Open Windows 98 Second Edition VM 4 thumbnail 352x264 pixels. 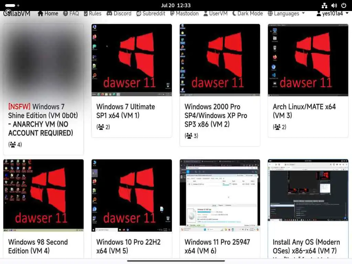[44, 196]
